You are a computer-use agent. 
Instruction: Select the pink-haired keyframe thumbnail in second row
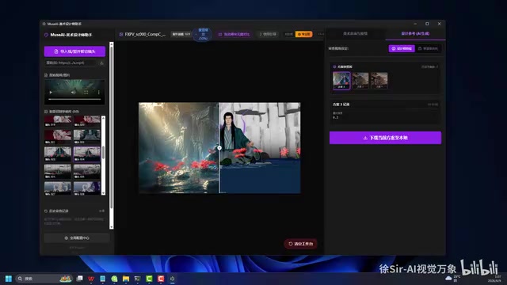tap(58, 137)
